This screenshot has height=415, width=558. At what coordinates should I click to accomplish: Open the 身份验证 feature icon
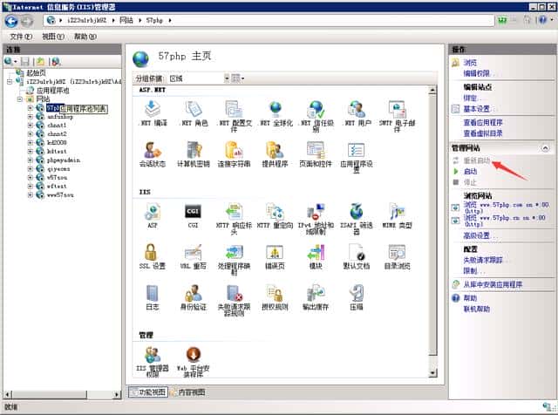click(x=194, y=293)
